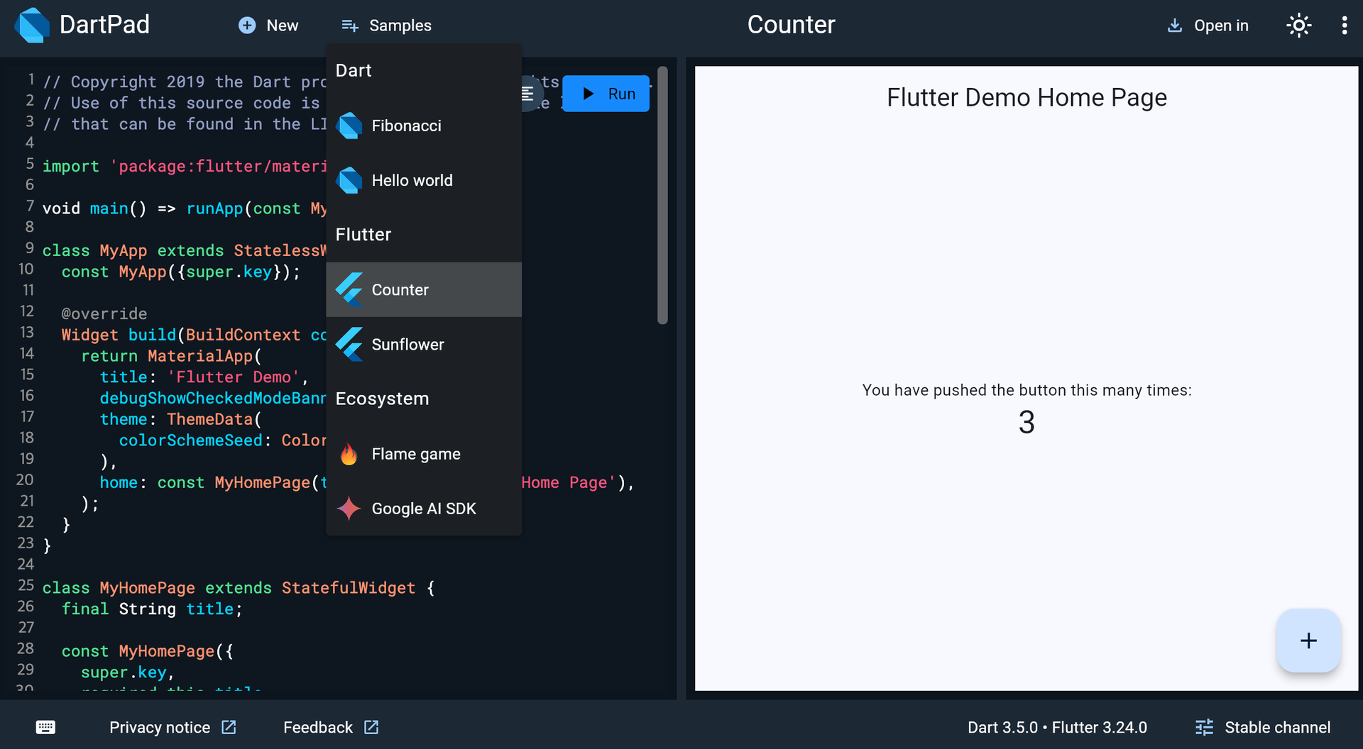Screen dimensions: 1363x749
Task: Select the Sunflower sample
Action: pyautogui.click(x=424, y=344)
